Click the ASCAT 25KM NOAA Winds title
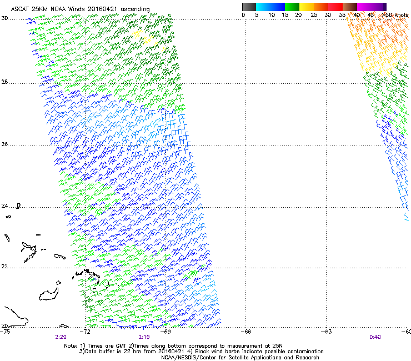 coord(80,9)
